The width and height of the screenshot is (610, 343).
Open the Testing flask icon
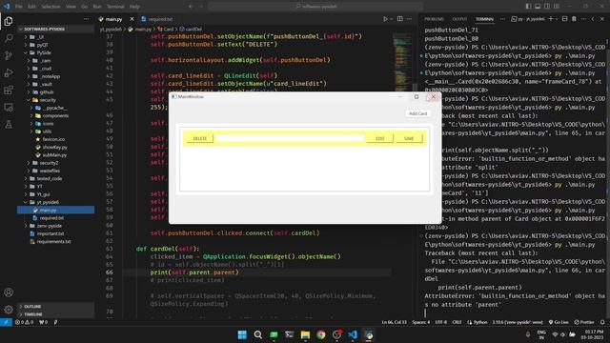tap(9, 125)
